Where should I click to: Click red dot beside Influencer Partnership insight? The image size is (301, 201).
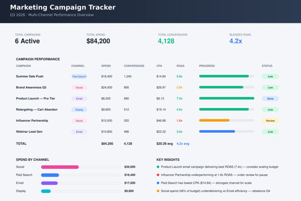[158, 175]
